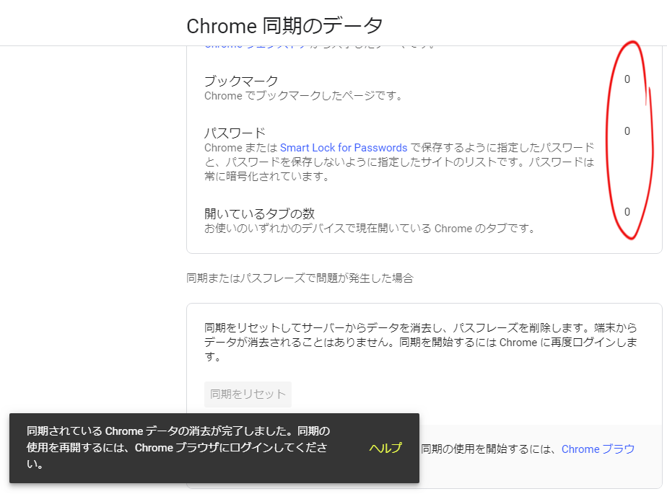This screenshot has height=494, width=667.
Task: Click the sync reset explanation paragraph
Action: (421, 342)
